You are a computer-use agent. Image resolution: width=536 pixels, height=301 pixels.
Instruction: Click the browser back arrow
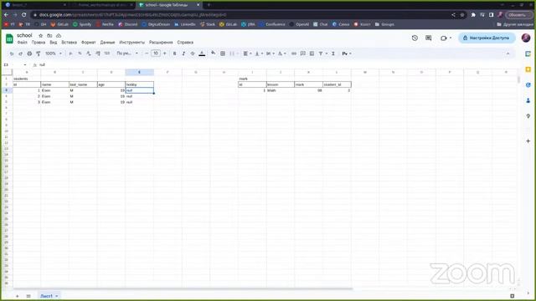tap(6, 15)
